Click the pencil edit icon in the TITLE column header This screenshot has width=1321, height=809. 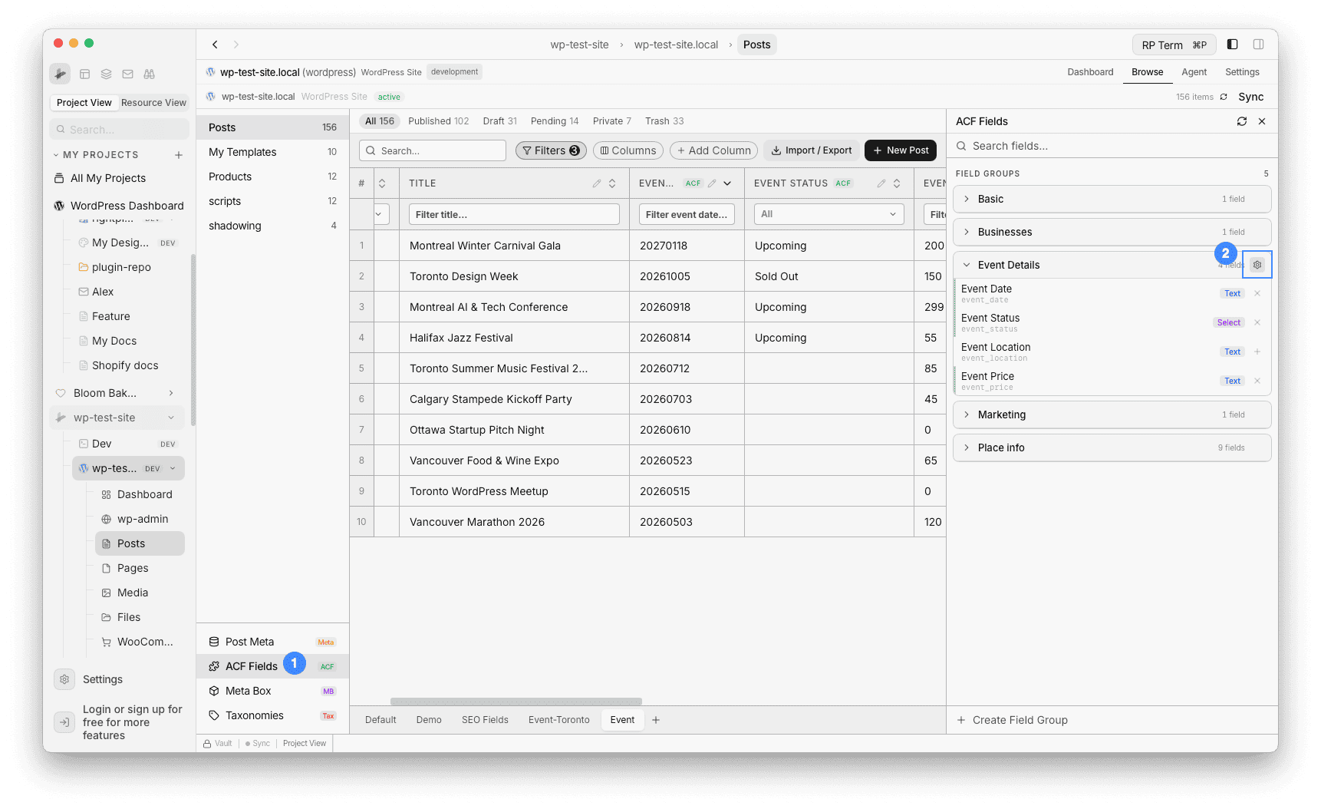coord(597,183)
